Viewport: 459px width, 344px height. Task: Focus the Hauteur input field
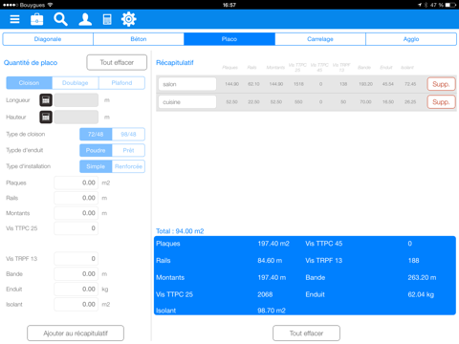[x=76, y=117]
